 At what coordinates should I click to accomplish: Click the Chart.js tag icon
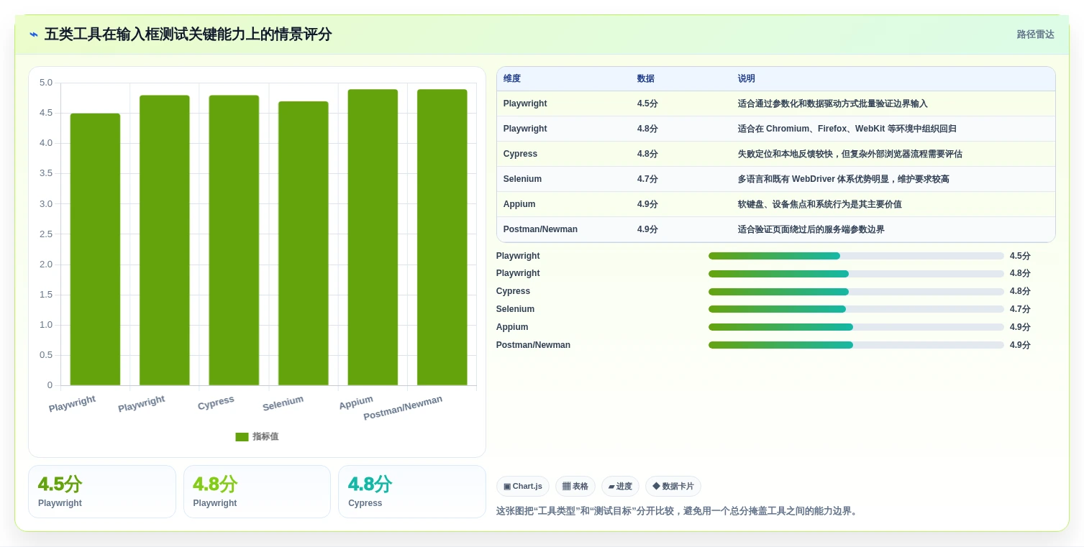tap(507, 487)
